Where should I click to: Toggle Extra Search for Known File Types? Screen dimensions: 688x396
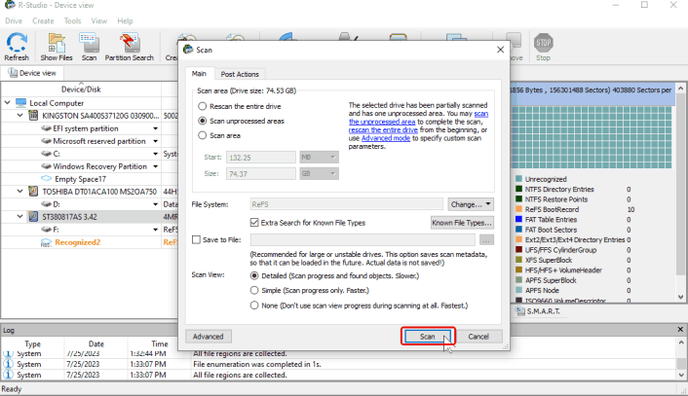point(254,223)
